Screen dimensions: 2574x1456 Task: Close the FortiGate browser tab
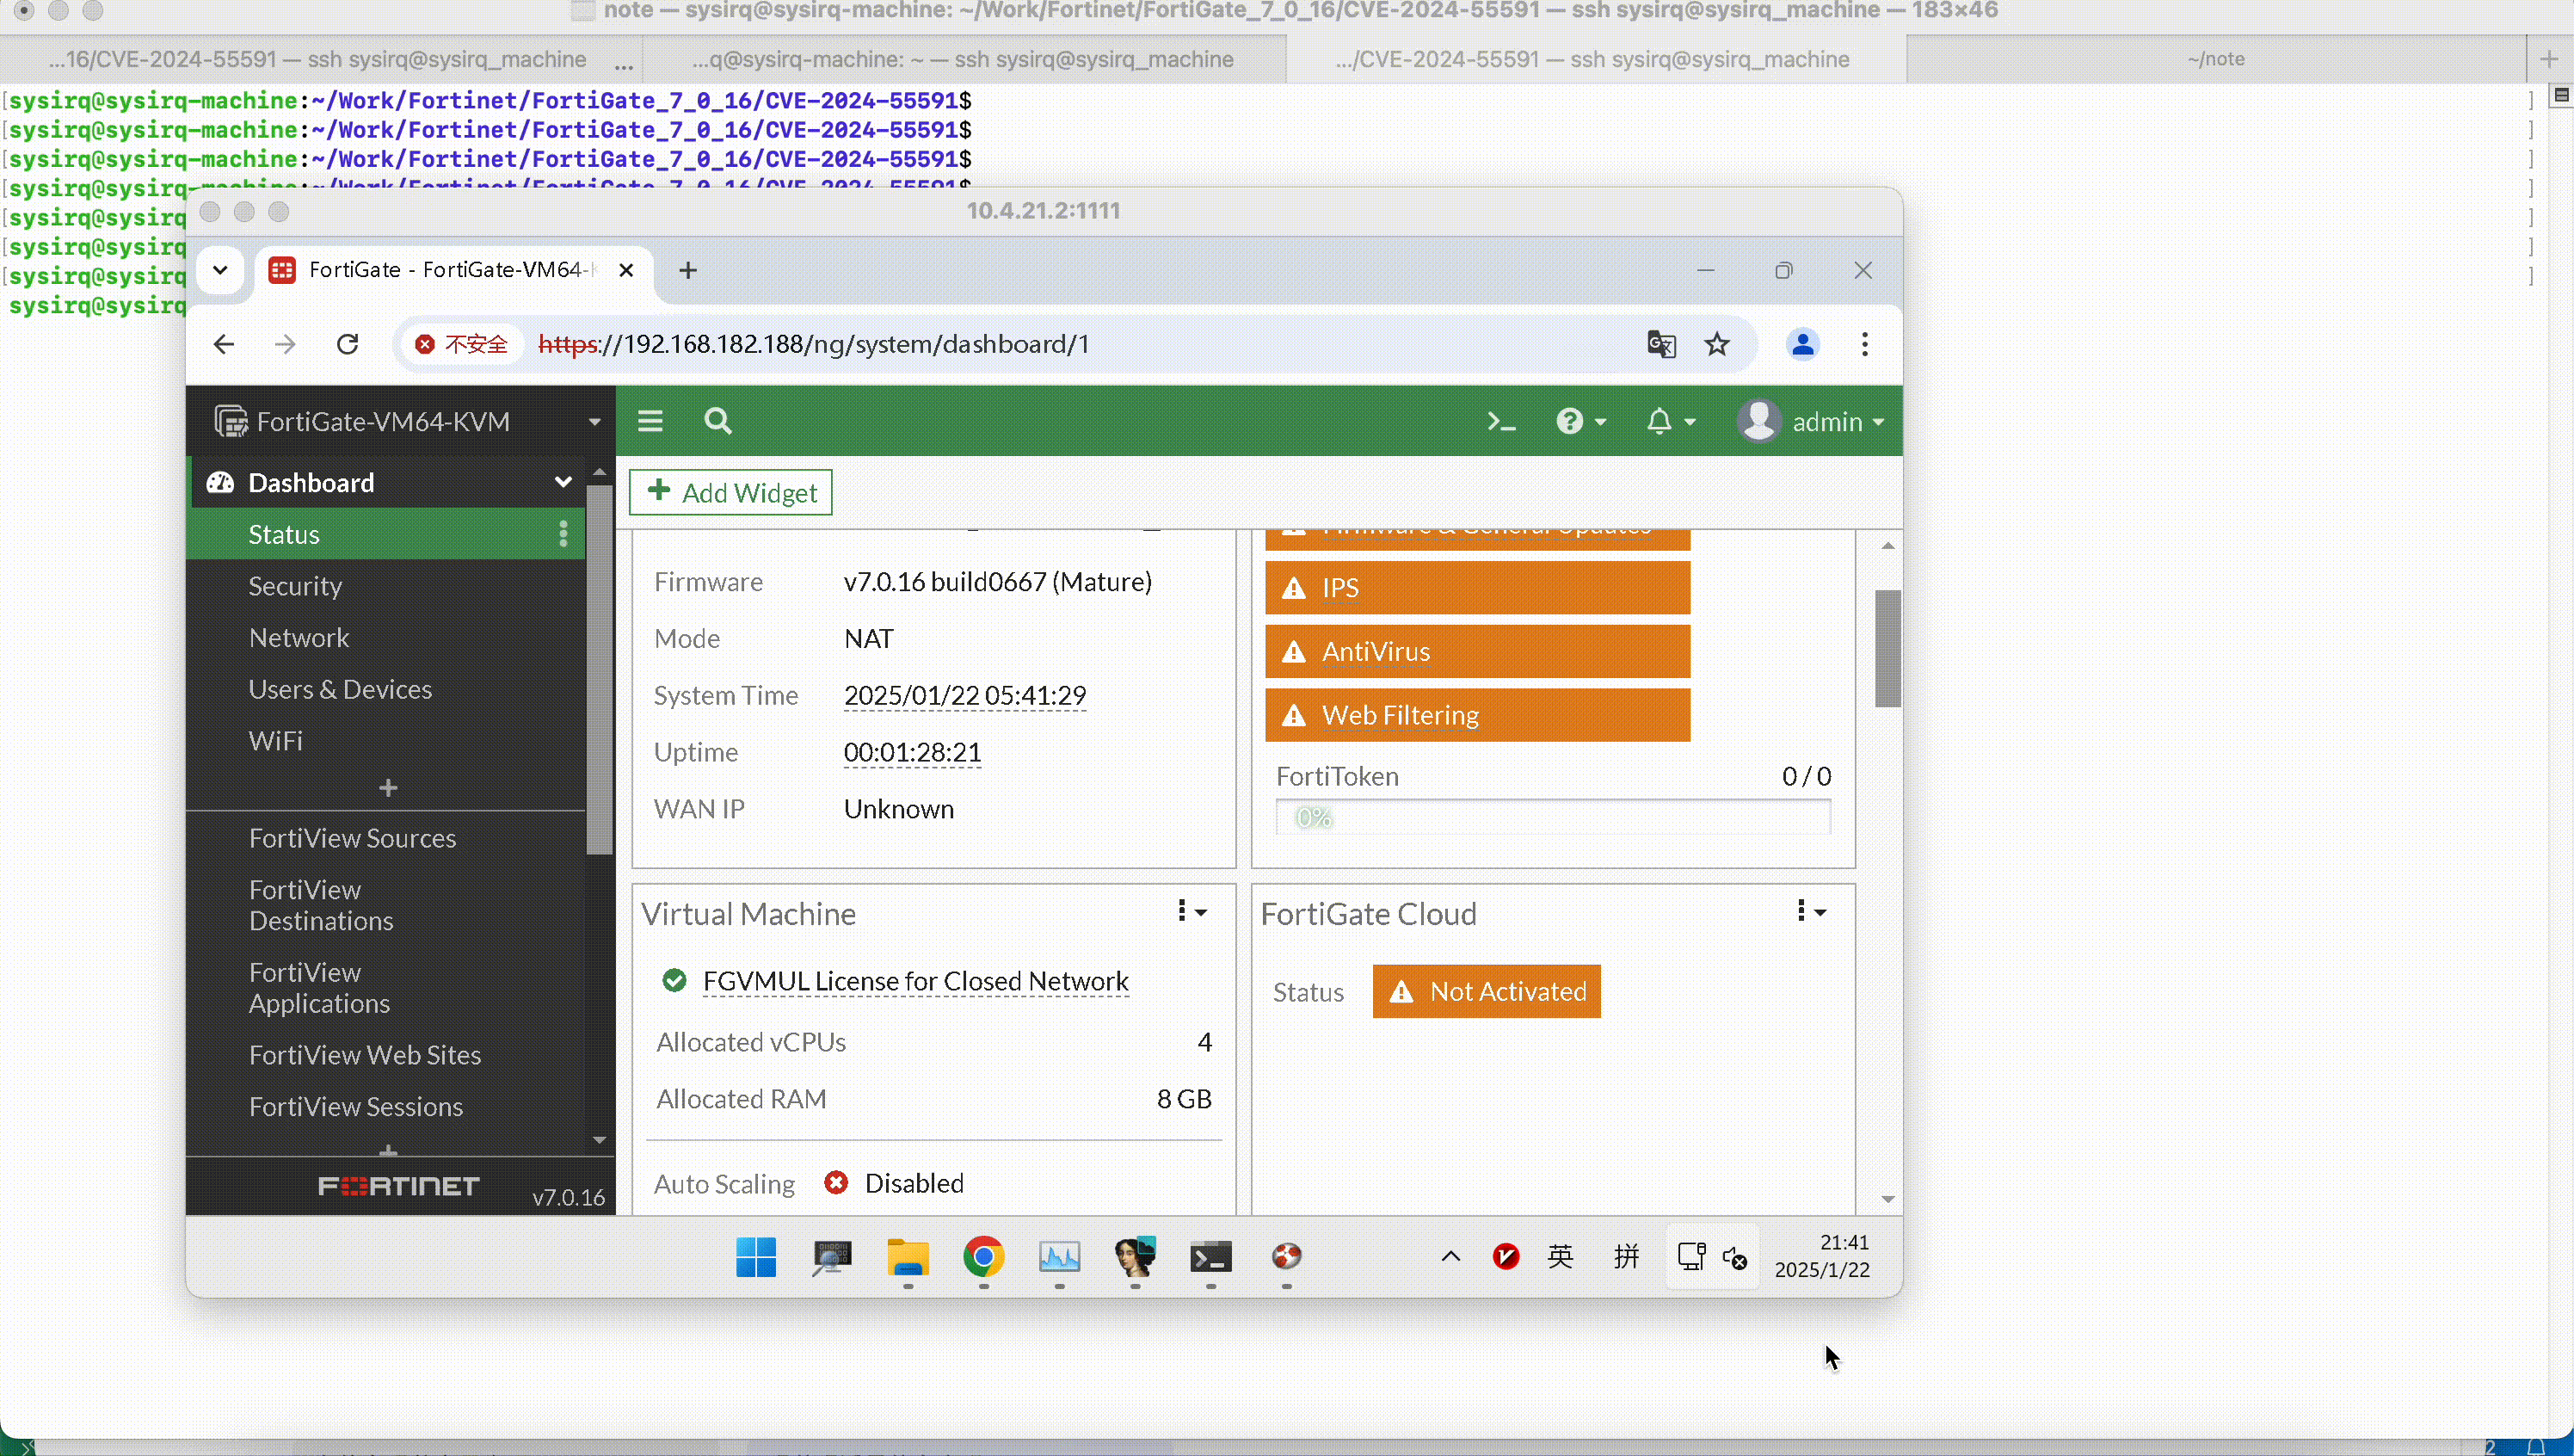point(627,270)
